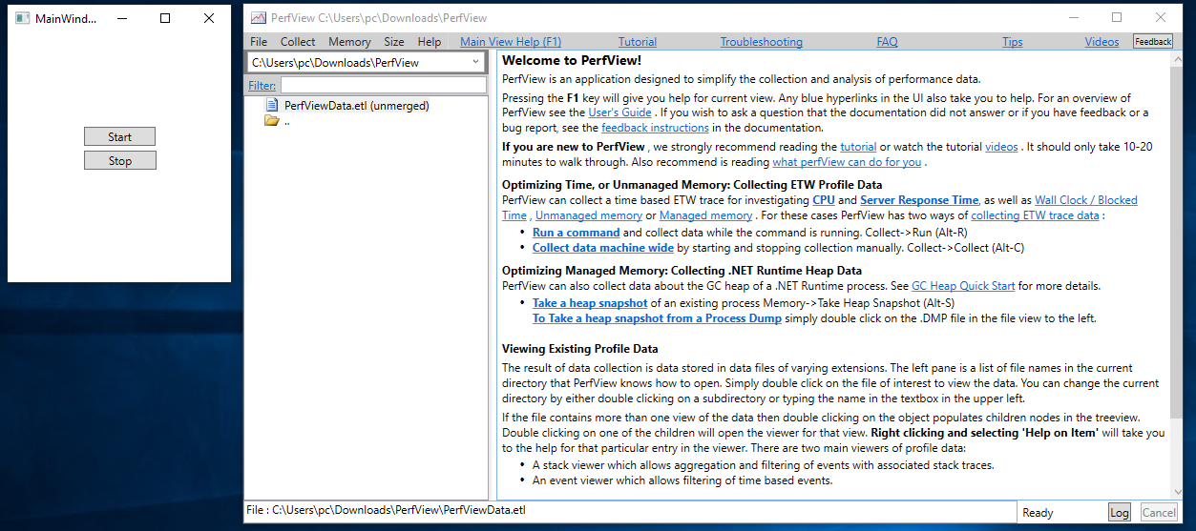Click the welcome pane scrollbar thumb
Viewport: 1196px width, 531px height.
(1178, 243)
